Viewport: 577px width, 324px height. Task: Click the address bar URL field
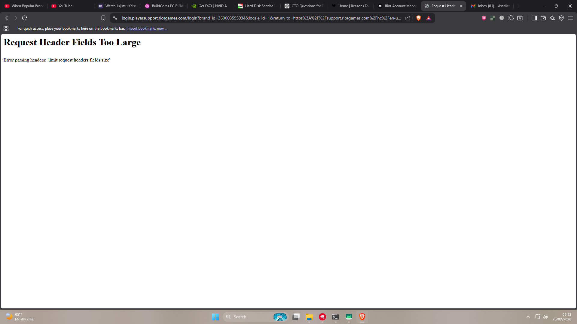[261, 18]
